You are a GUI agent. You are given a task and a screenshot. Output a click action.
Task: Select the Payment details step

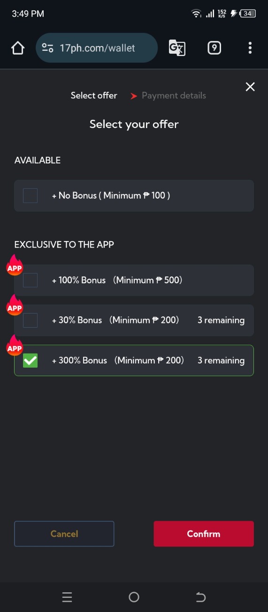point(174,96)
